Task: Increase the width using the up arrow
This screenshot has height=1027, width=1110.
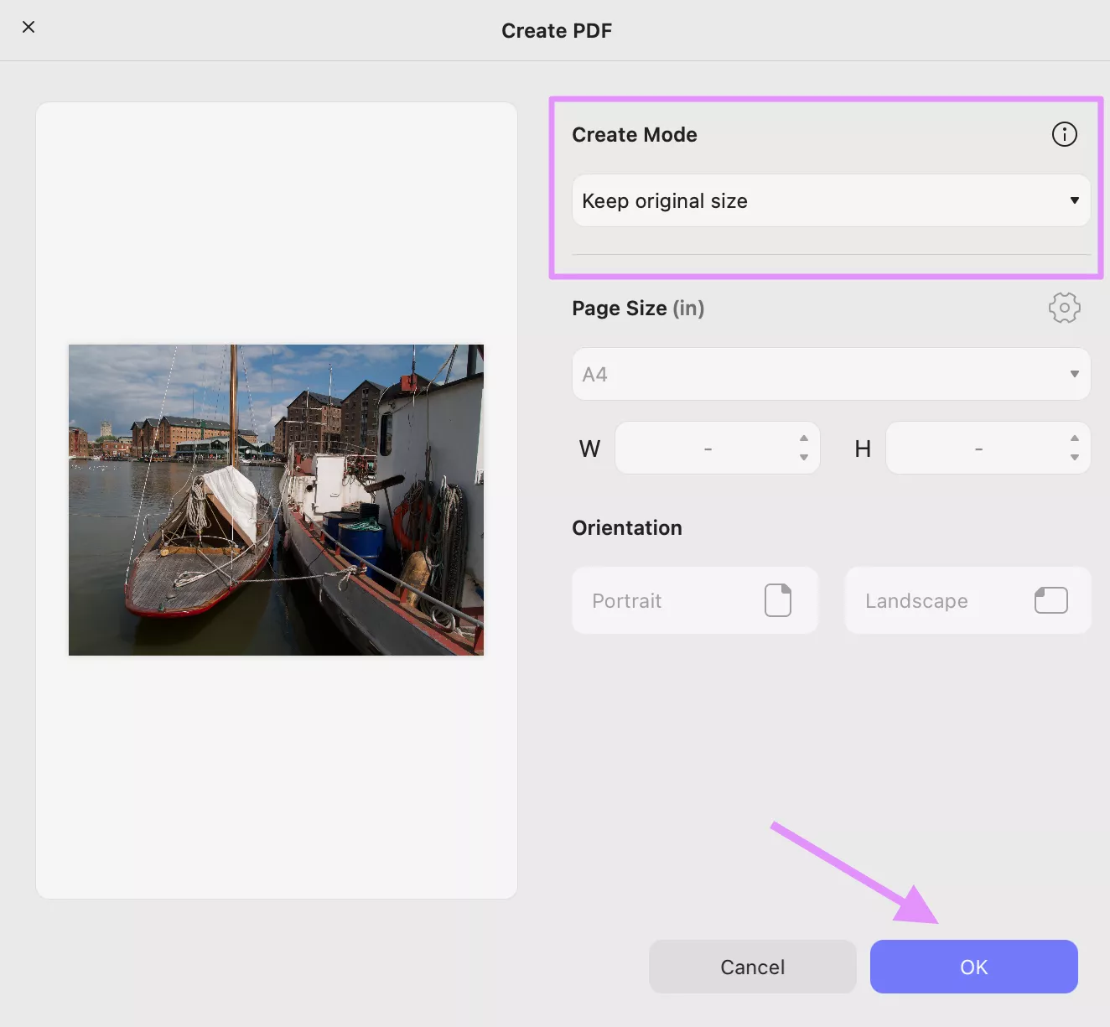Action: coord(803,438)
